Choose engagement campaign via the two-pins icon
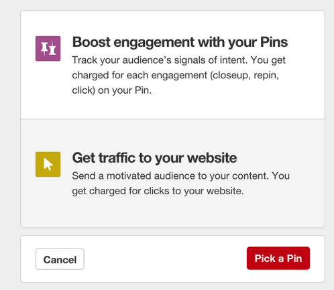 (x=48, y=48)
